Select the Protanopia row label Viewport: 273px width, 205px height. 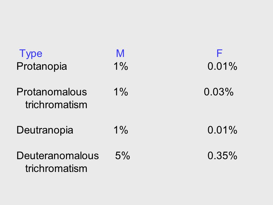[x=42, y=67]
